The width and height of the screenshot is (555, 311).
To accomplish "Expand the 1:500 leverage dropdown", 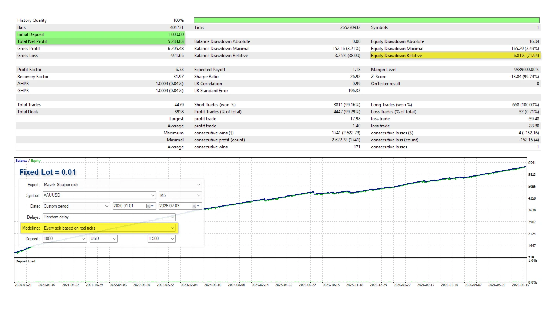I will pyautogui.click(x=172, y=239).
